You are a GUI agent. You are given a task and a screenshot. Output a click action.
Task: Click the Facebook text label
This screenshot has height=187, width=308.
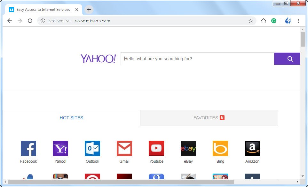[28, 161]
